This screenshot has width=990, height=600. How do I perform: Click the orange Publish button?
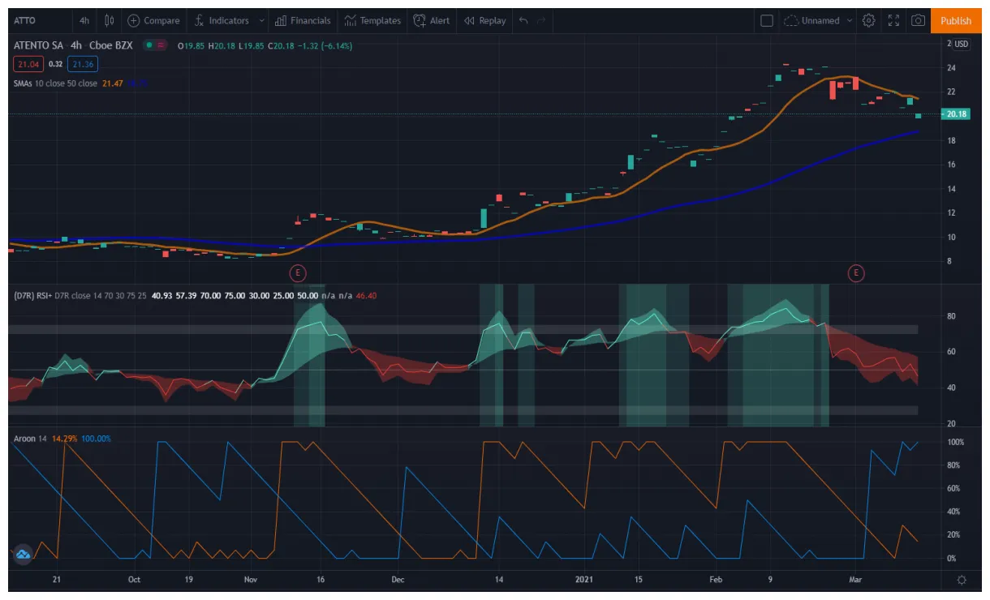pyautogui.click(x=956, y=20)
